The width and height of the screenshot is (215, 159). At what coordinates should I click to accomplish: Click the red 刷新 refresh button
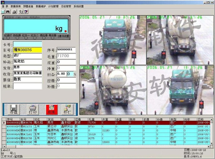(52, 109)
